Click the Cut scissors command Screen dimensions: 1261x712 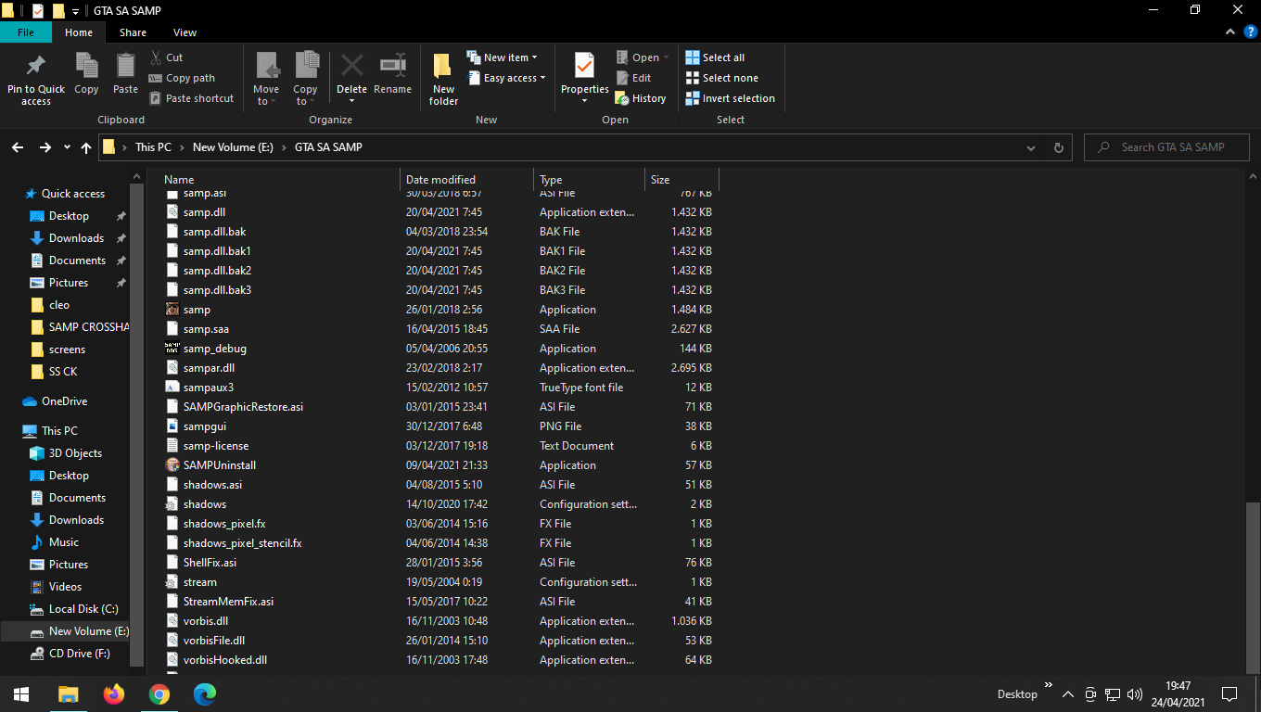[166, 57]
